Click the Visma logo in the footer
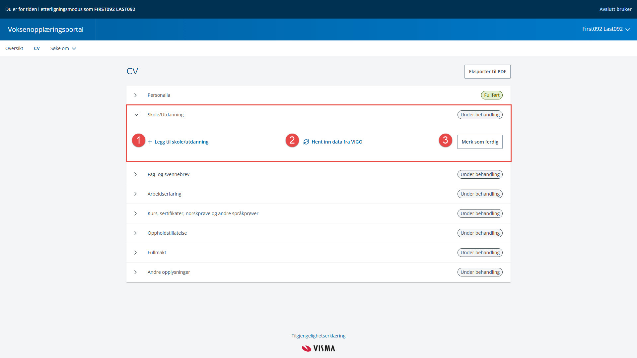 pos(318,348)
